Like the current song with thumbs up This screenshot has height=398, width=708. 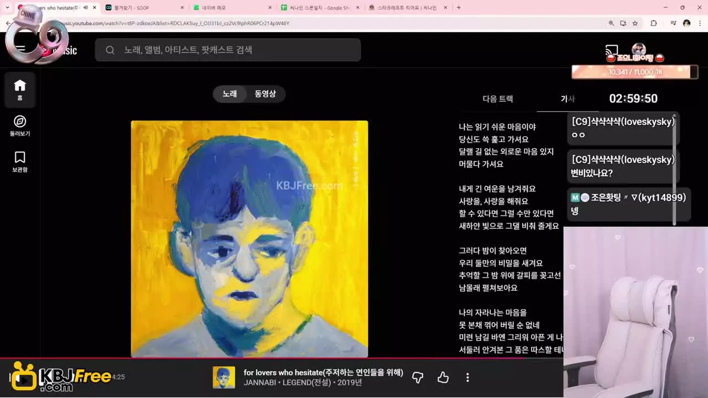pyautogui.click(x=443, y=378)
